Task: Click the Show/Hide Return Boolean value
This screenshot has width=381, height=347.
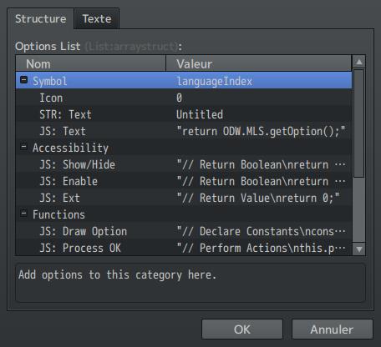Action: tap(261, 164)
